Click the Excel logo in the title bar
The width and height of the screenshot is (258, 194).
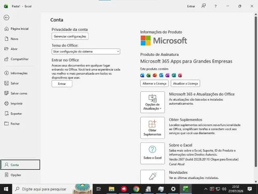6,6
